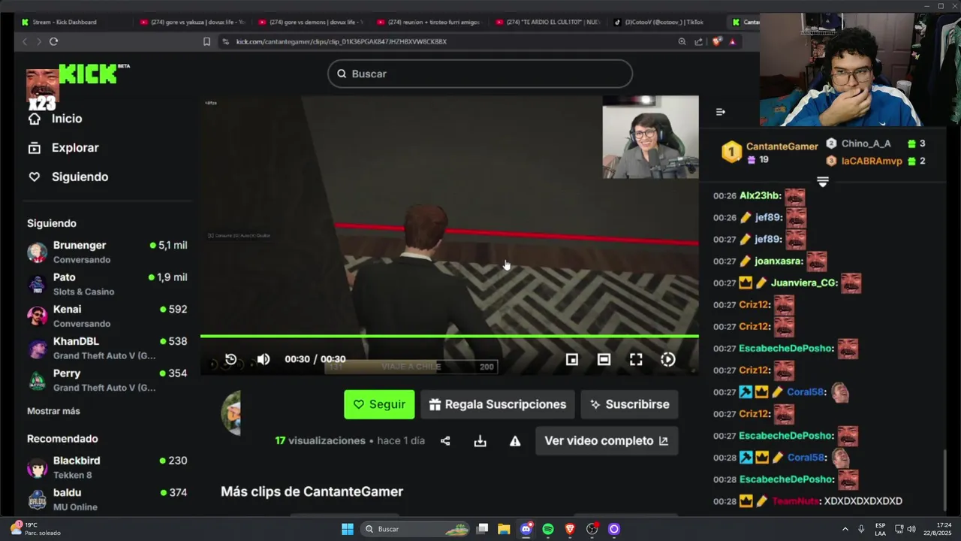Click username Juanviera_CG in chat

804,283
